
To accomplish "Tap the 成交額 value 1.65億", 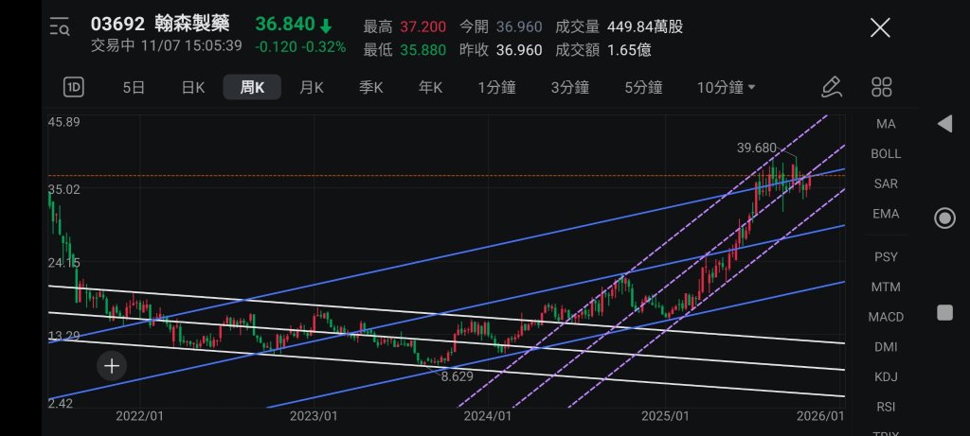I will (x=629, y=50).
